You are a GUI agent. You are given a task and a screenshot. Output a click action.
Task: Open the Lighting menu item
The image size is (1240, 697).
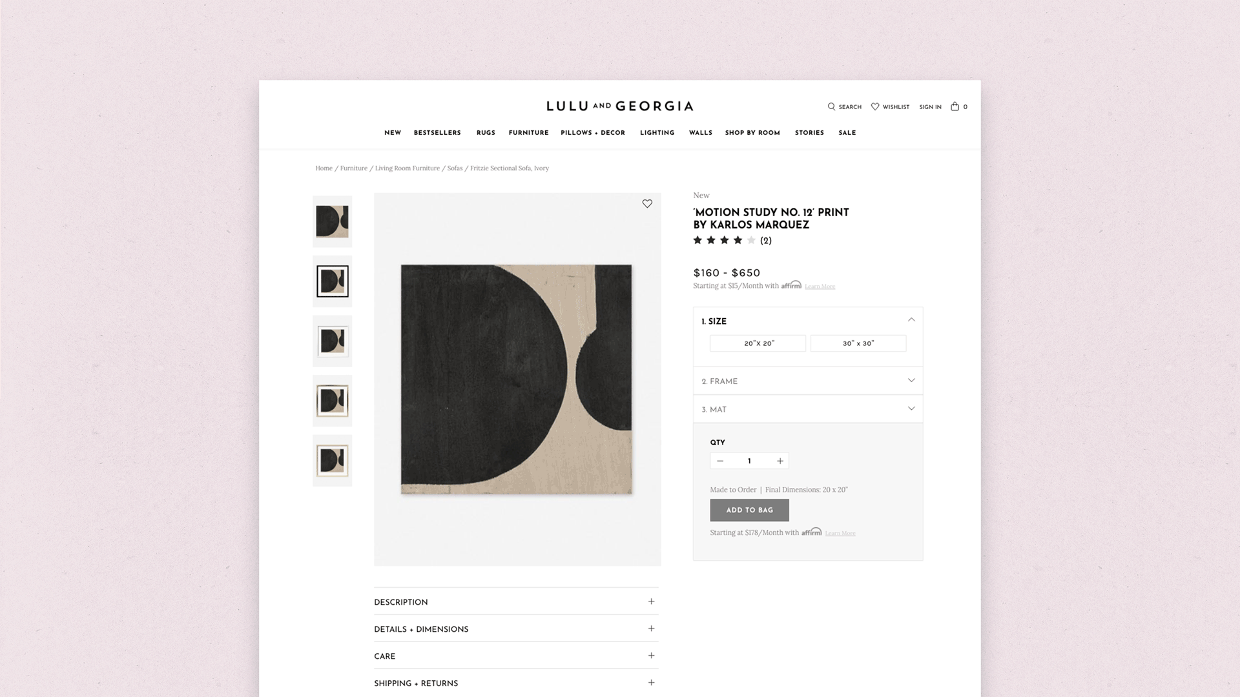coord(657,133)
